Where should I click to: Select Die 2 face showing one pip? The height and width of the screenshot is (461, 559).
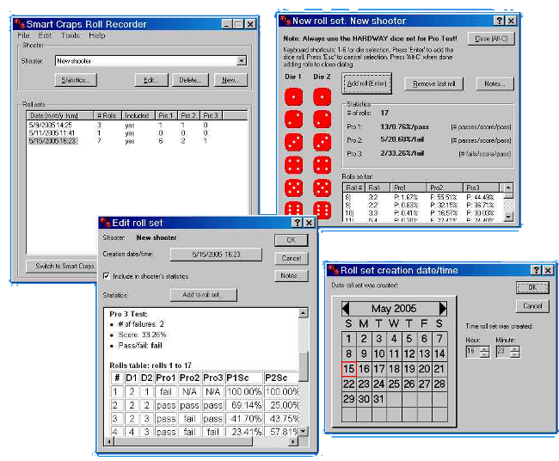point(322,96)
